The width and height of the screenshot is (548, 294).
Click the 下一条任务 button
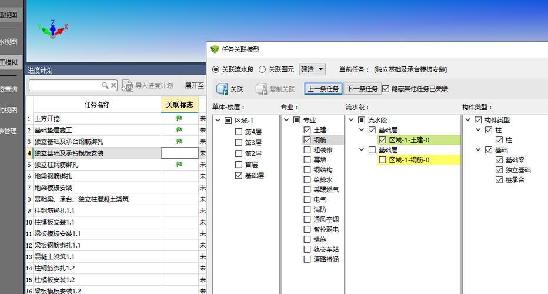(x=362, y=89)
